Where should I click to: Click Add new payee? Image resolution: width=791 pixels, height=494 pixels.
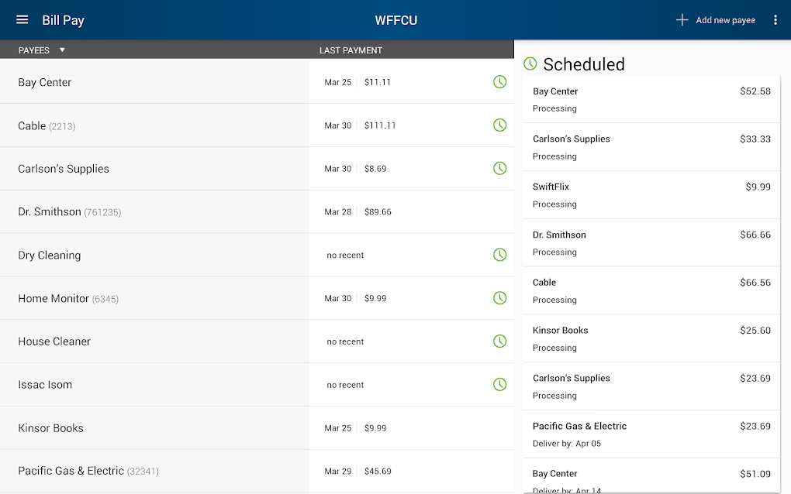(715, 19)
